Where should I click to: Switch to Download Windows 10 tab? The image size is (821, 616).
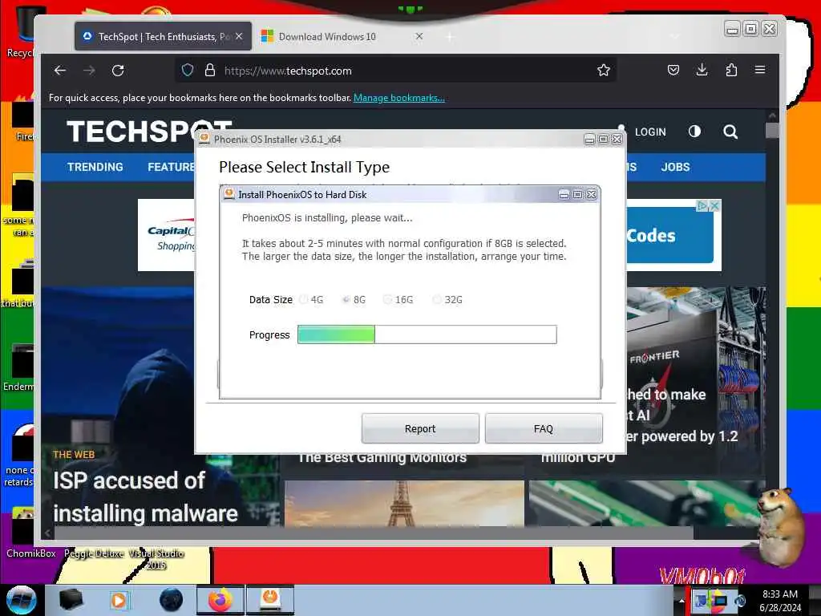(x=343, y=36)
